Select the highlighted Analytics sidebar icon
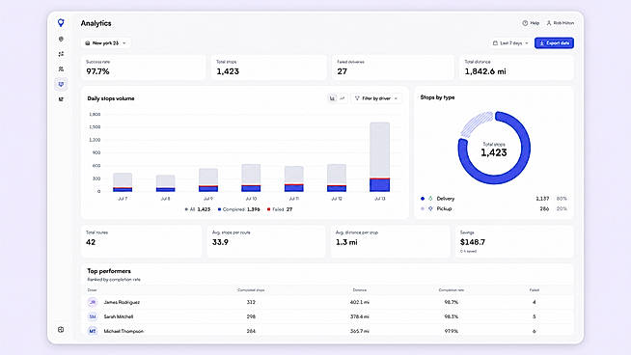Screen dimensions: 631x355 click(x=61, y=84)
